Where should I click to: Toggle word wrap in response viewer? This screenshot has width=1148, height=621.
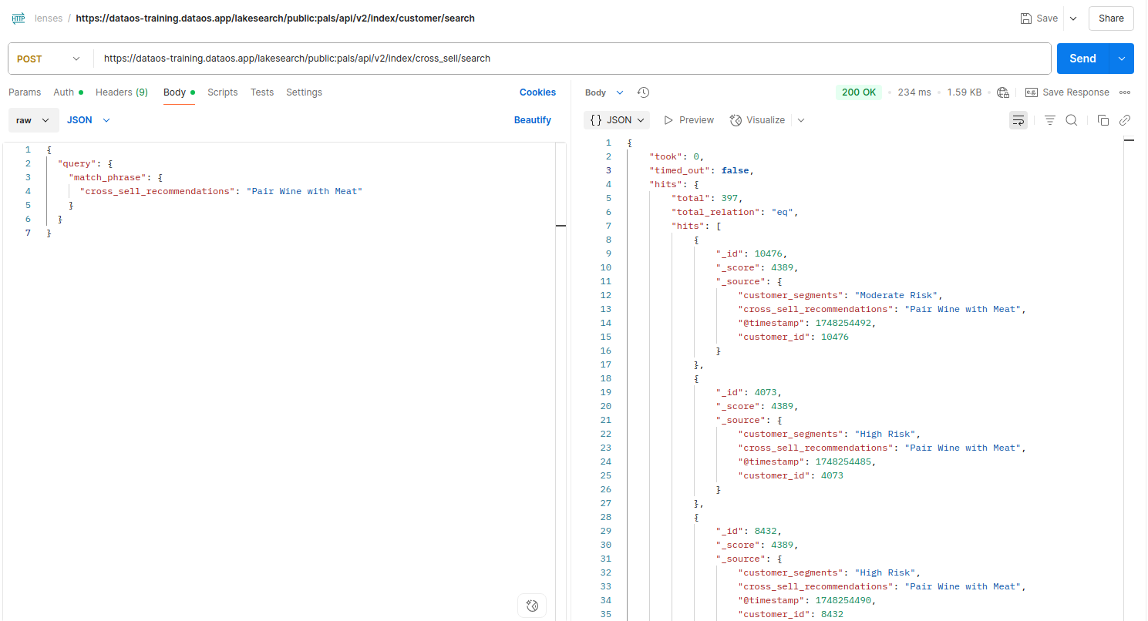coord(1018,120)
